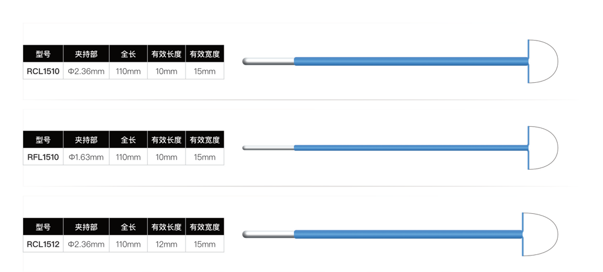Click the RCL1512 model number cell
The width and height of the screenshot is (603, 272).
(x=43, y=244)
